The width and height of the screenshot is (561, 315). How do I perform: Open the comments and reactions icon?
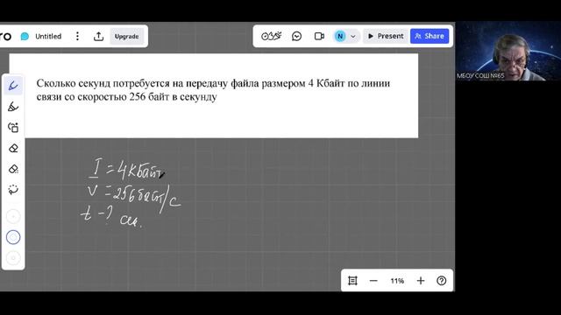[296, 36]
